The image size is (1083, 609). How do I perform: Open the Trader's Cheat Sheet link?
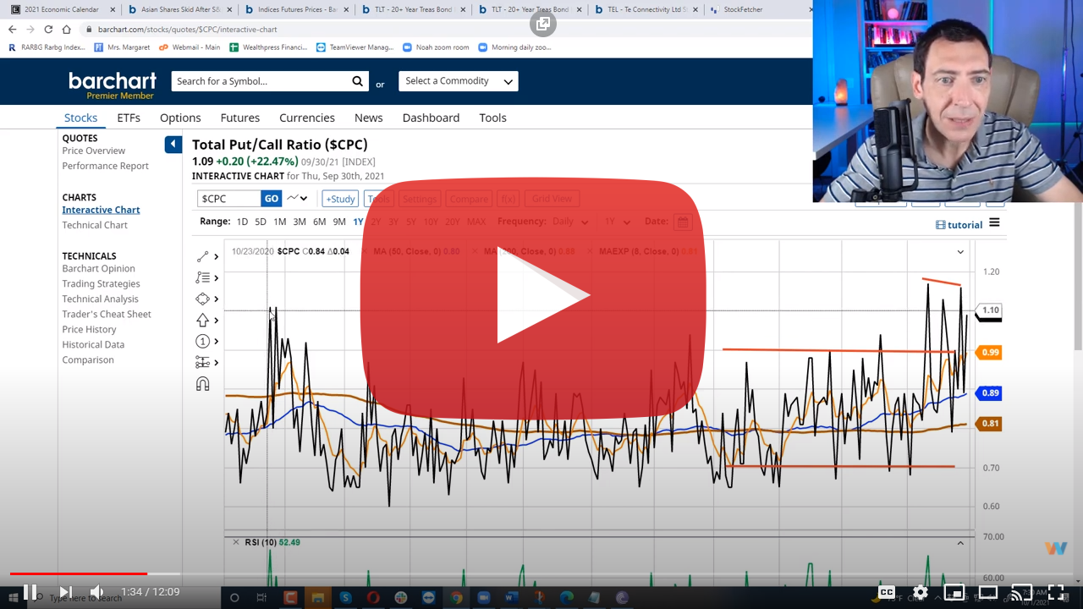pyautogui.click(x=107, y=314)
